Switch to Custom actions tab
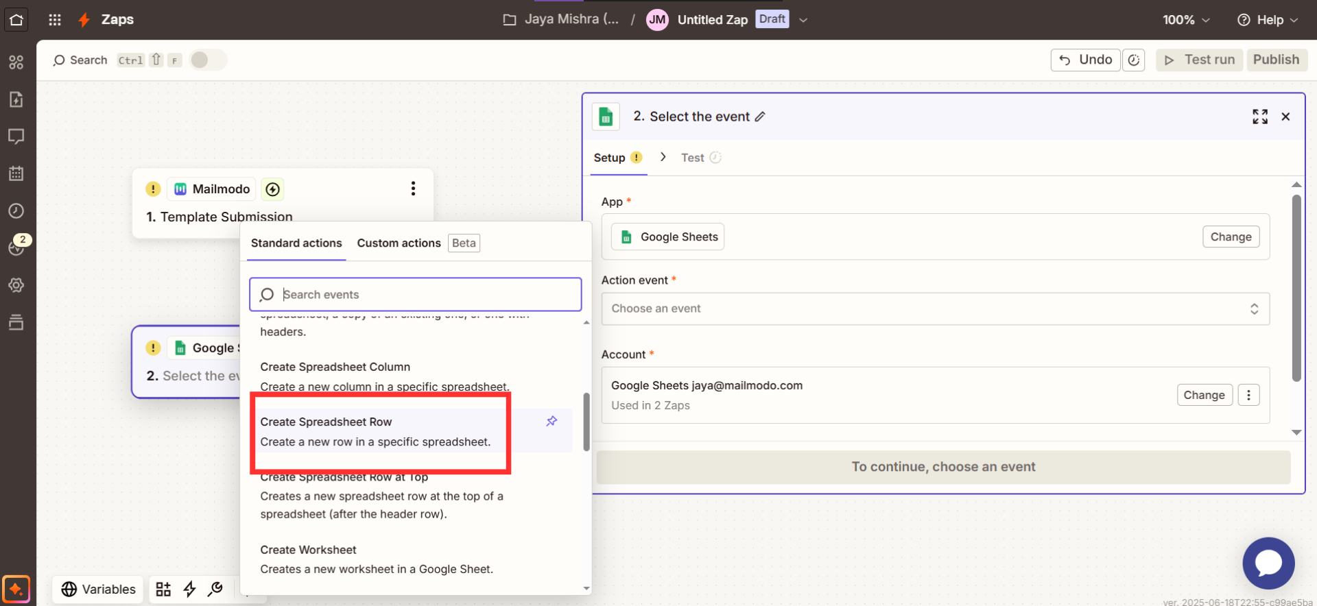The width and height of the screenshot is (1317, 606). pyautogui.click(x=399, y=243)
